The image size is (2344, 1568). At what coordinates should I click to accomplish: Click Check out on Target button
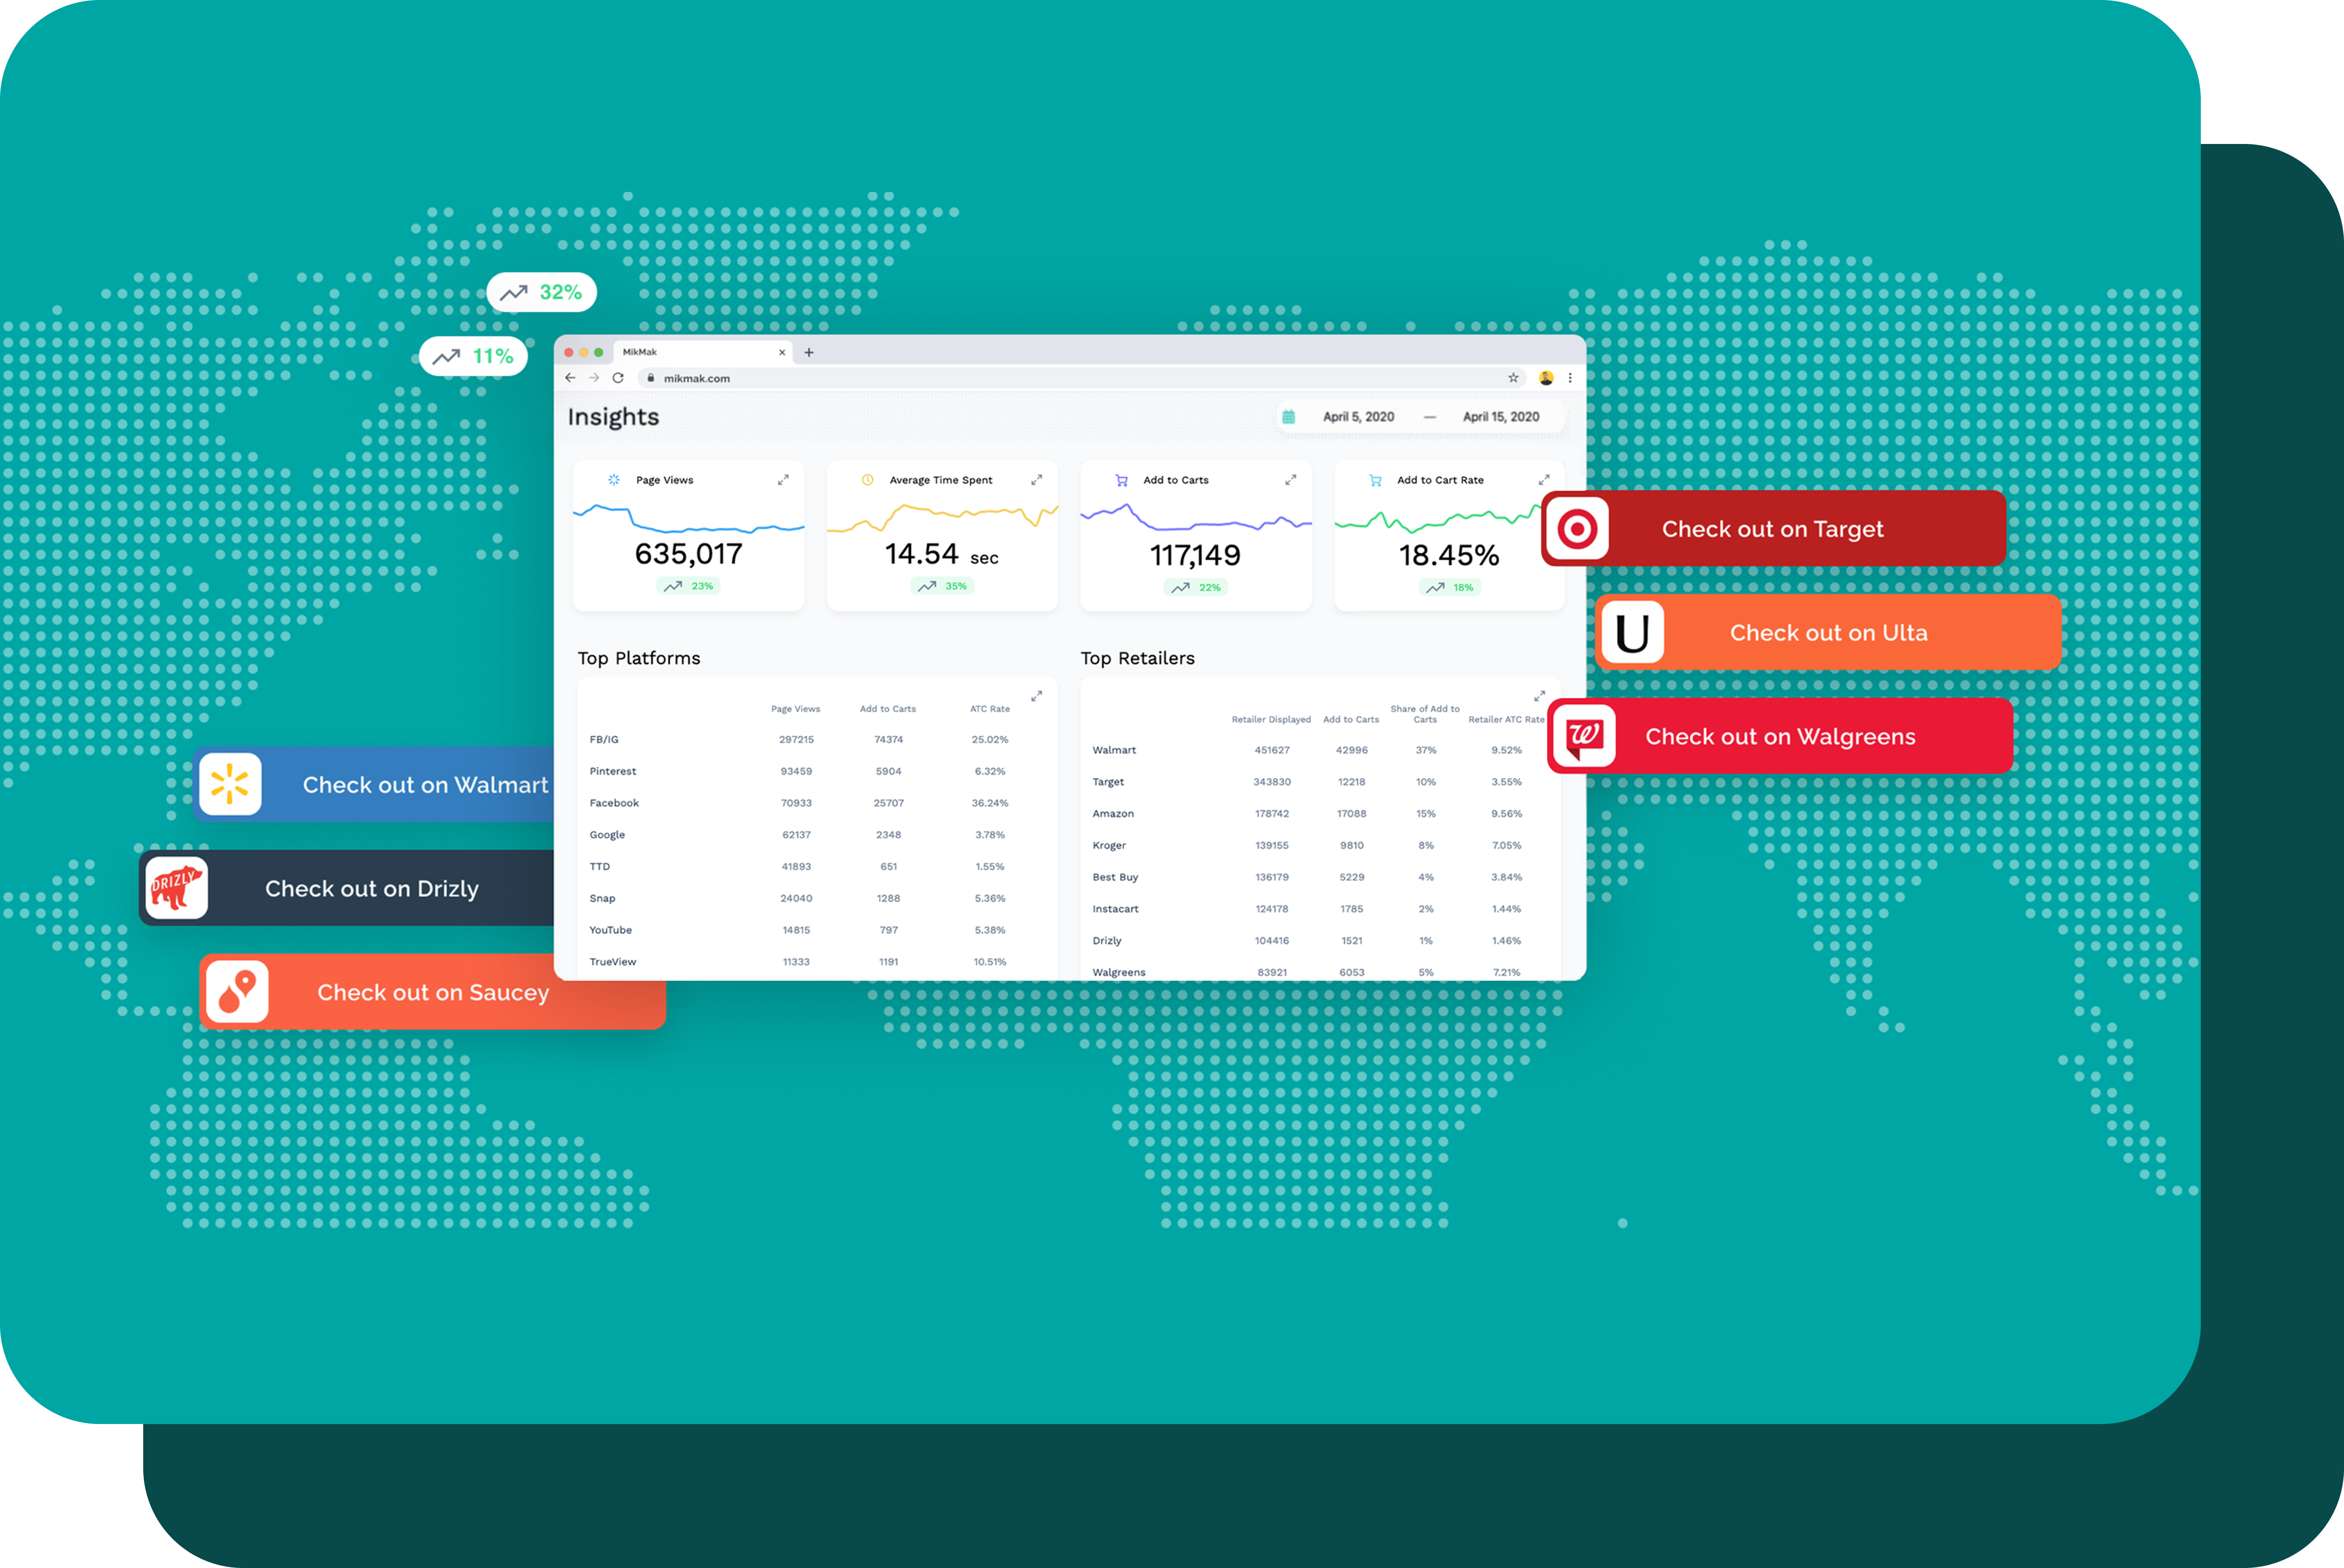pyautogui.click(x=1774, y=528)
